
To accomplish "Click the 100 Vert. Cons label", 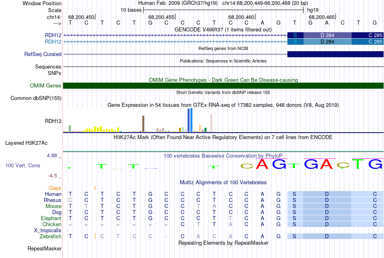I will 23,166.
